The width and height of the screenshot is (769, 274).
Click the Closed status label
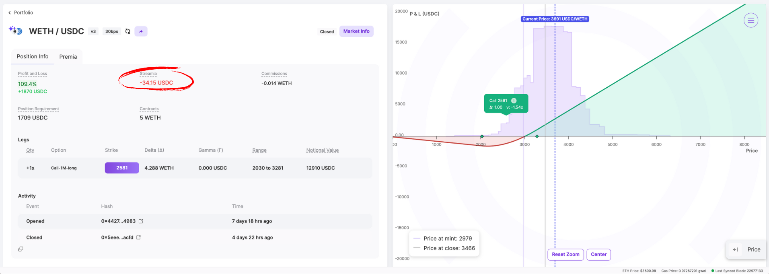click(x=327, y=32)
